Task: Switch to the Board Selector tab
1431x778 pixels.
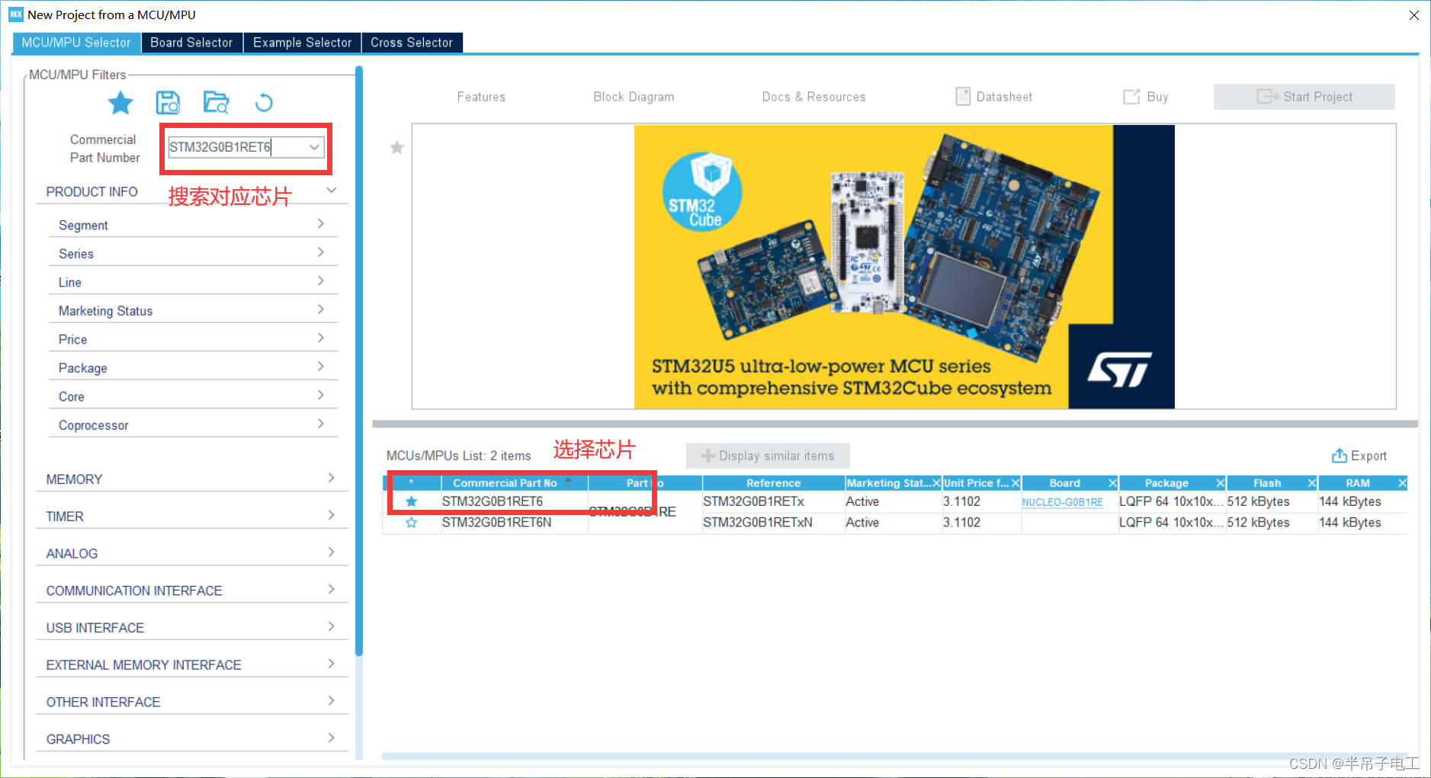Action: point(191,42)
